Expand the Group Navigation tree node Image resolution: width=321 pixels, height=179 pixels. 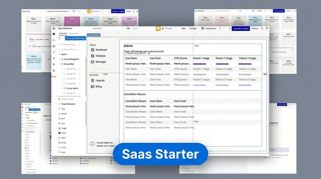pyautogui.click(x=60, y=59)
